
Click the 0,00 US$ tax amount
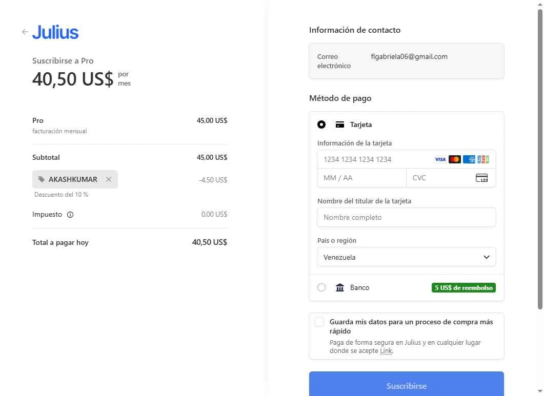[x=214, y=214]
